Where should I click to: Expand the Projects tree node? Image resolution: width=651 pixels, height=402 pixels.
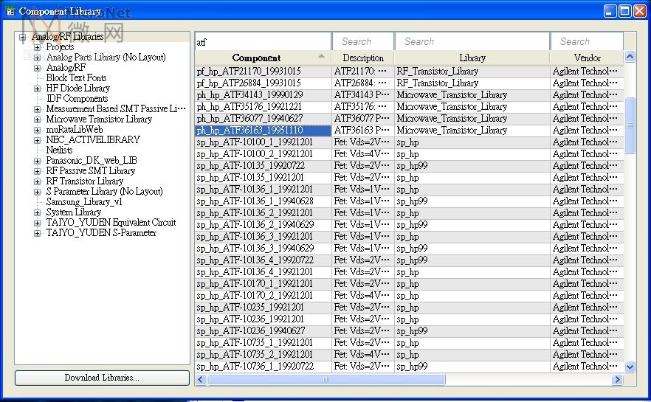pos(38,47)
